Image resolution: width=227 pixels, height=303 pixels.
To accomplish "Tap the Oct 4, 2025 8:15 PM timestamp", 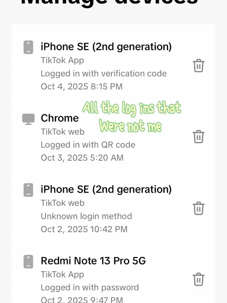I will (82, 86).
